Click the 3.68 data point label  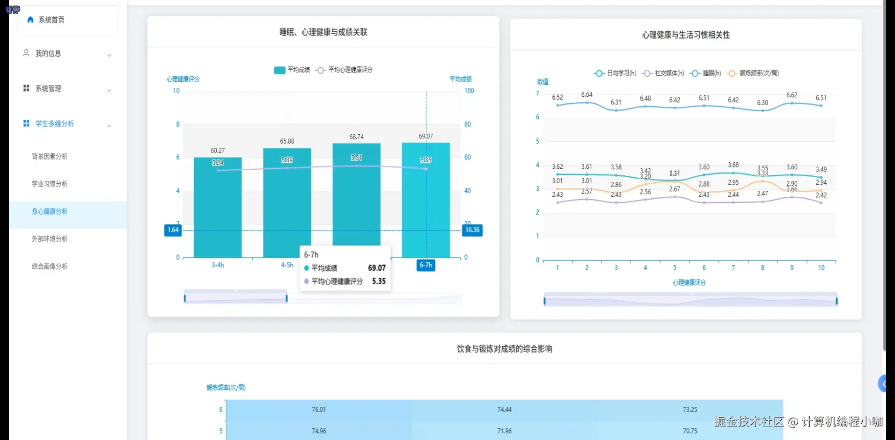click(x=733, y=165)
